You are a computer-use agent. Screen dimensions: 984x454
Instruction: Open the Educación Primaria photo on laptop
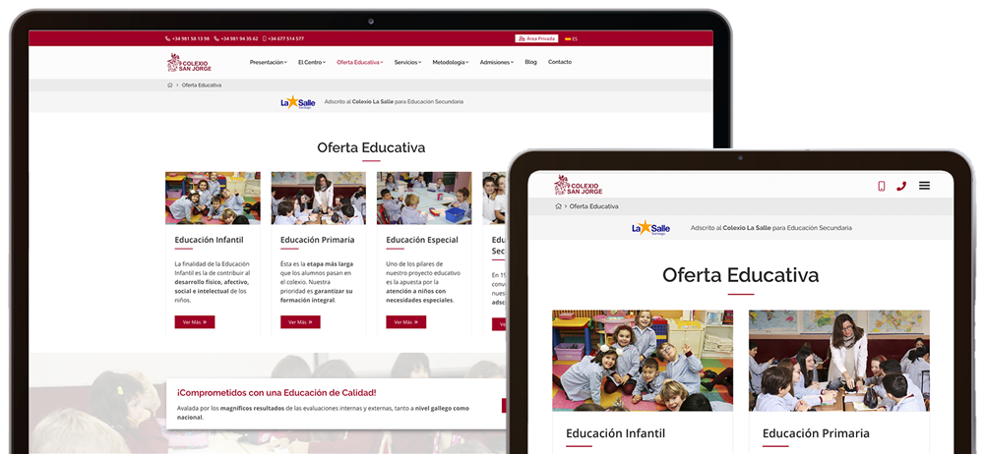pyautogui.click(x=318, y=199)
